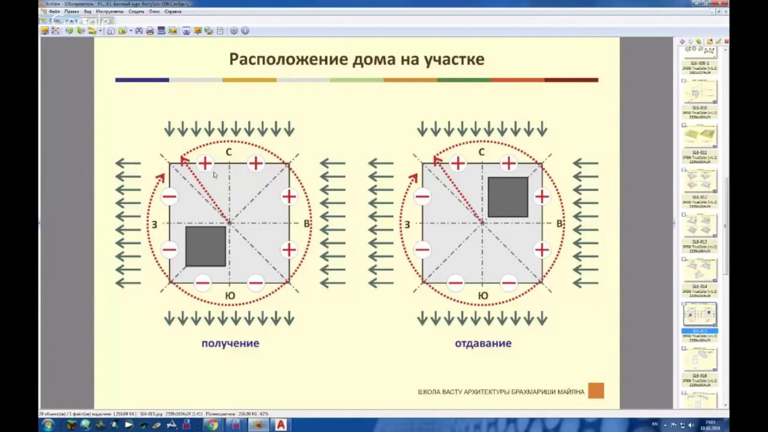The image size is (768, 432).
Task: Tick the checkbox on SL6-010 thumbnail
Action: coord(684,81)
